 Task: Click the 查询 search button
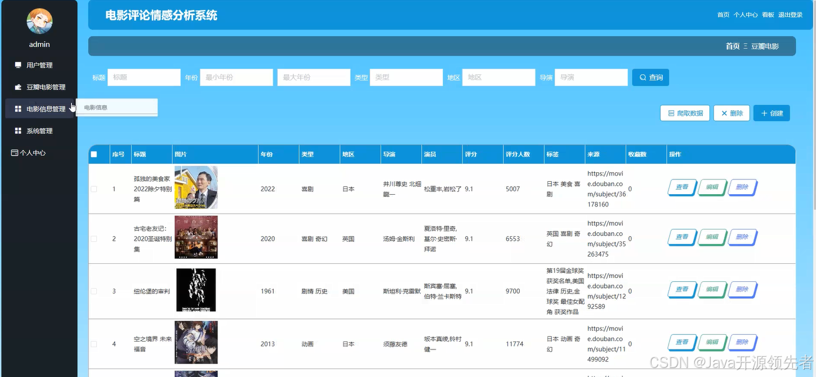[x=650, y=77]
